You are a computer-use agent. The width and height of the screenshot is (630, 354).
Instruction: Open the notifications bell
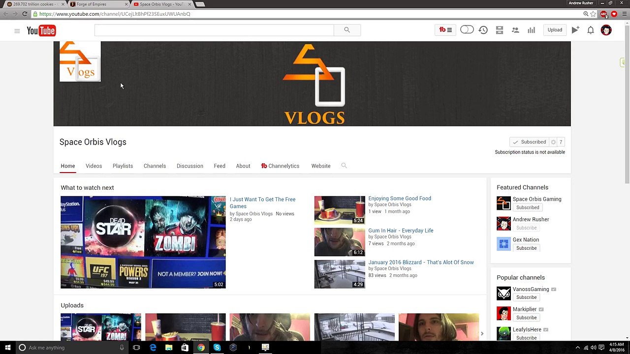click(x=591, y=30)
